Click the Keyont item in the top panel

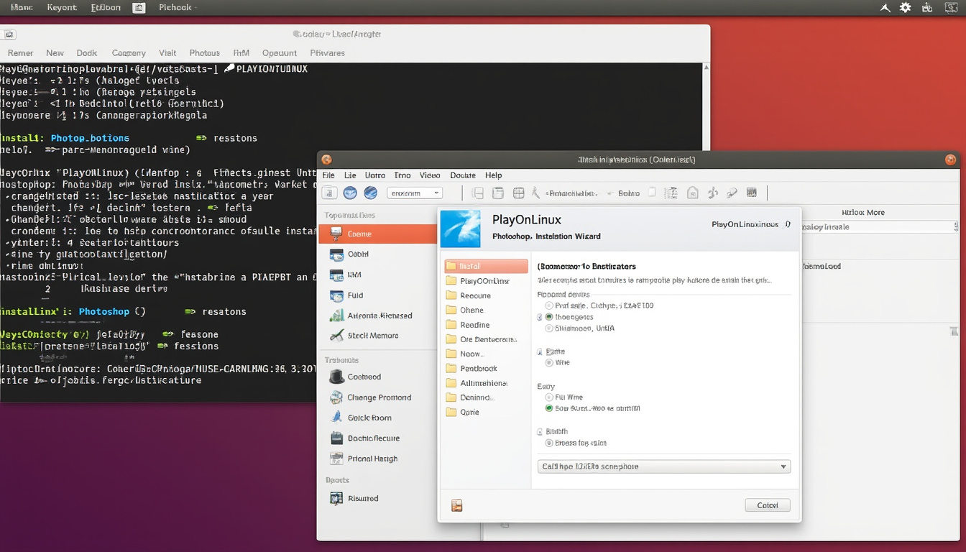point(62,7)
